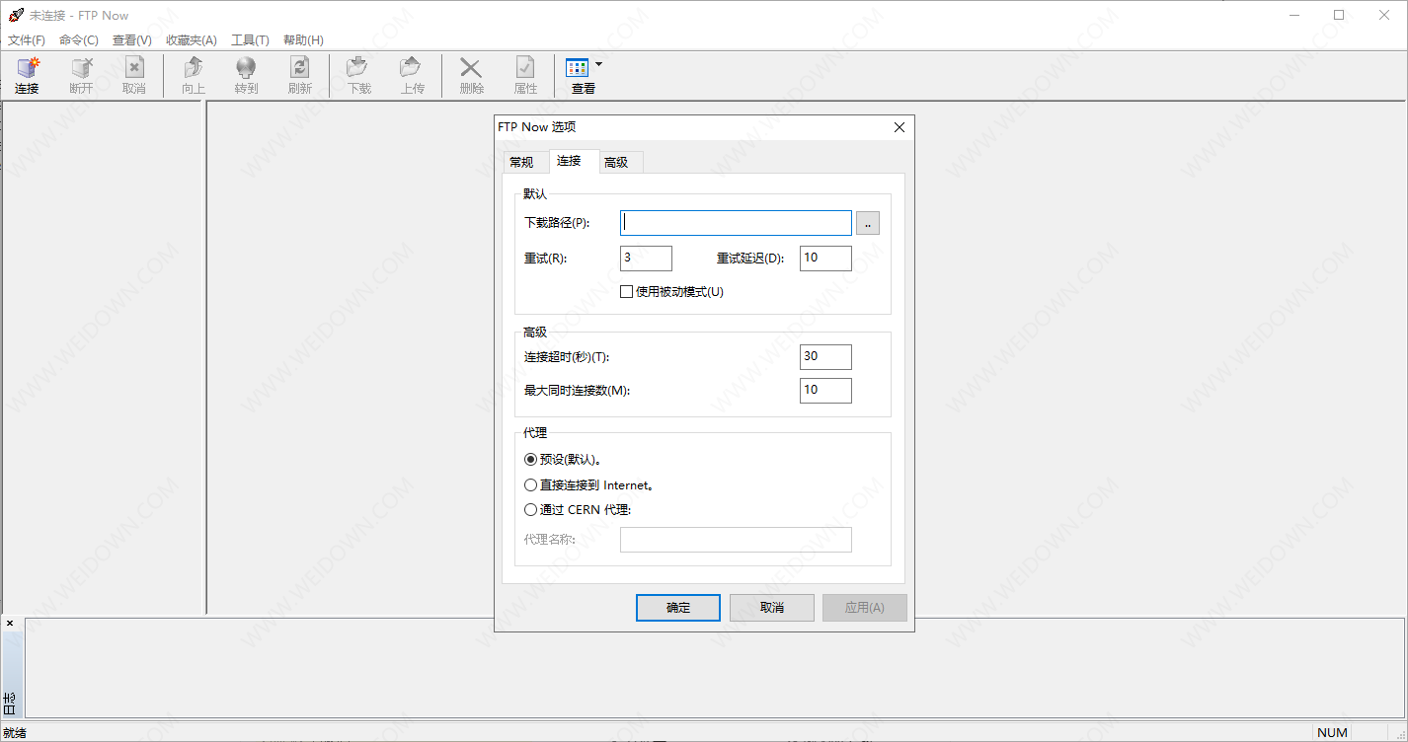Screen dimensions: 1408x742
Task: Close the FTP Now 选项 dialog
Action: click(x=899, y=127)
